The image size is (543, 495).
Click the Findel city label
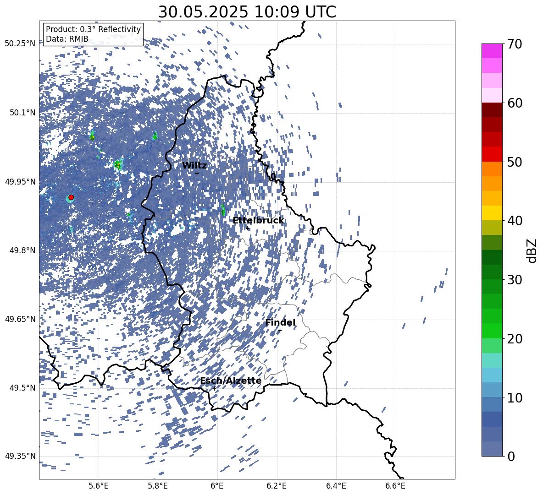(280, 323)
